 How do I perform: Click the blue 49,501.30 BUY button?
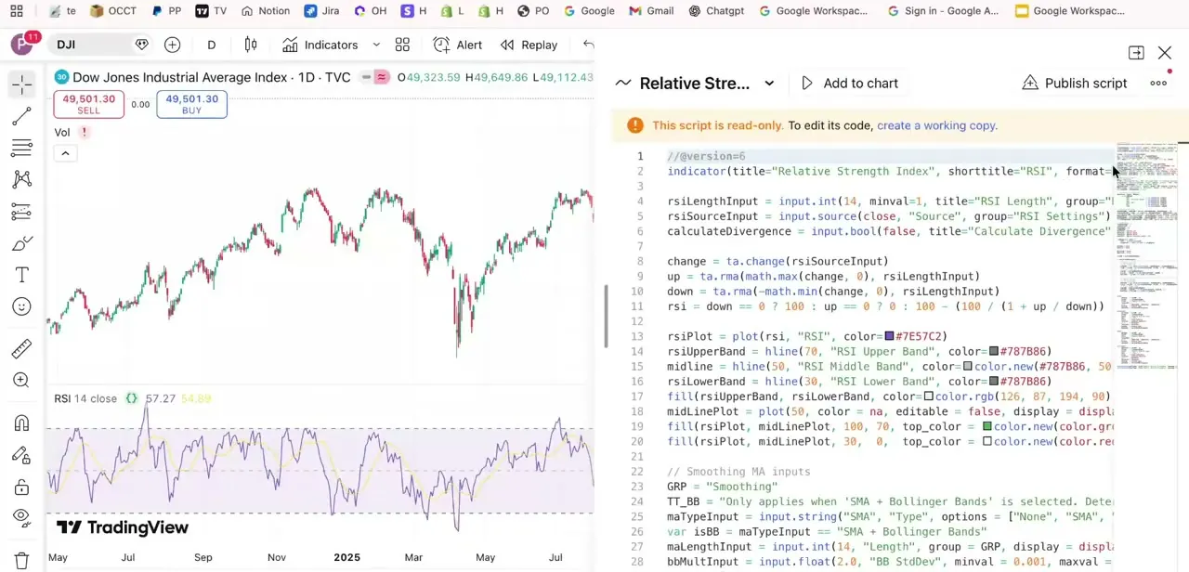191,104
